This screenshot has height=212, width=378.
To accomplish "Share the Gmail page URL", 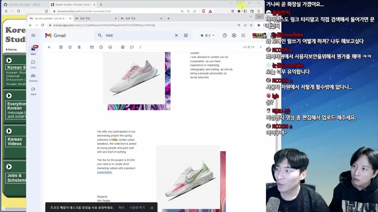I will 245,25.
